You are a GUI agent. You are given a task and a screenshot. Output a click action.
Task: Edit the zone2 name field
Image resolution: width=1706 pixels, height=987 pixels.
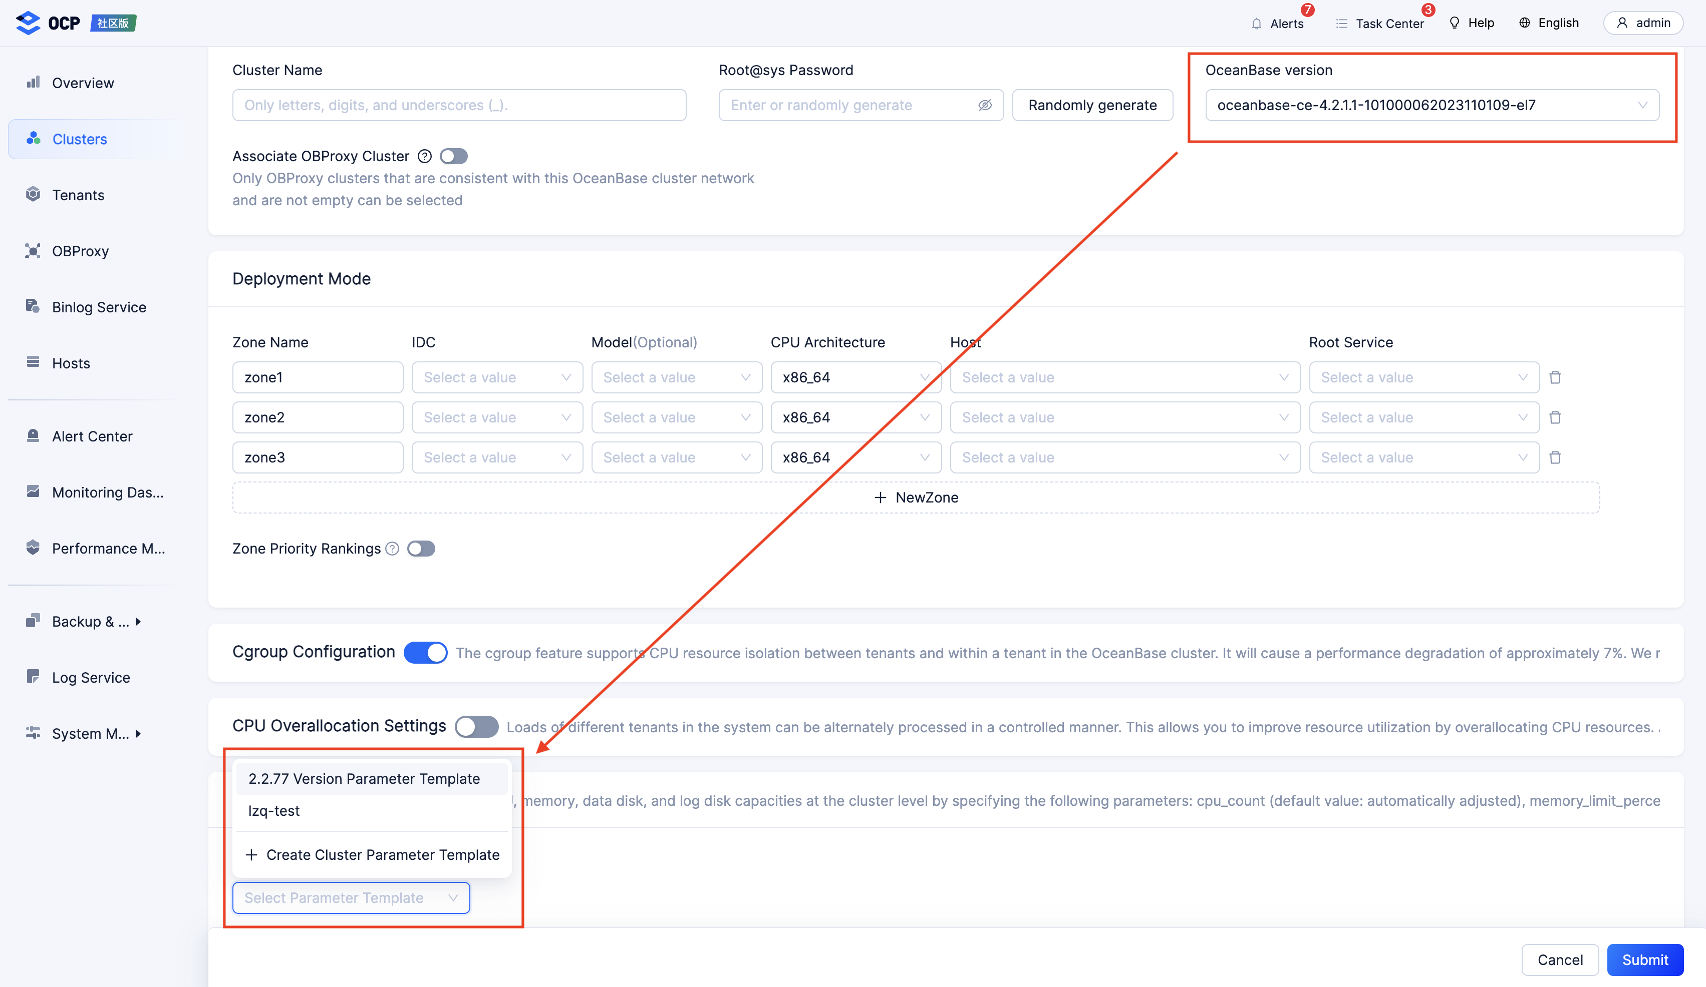coord(318,417)
